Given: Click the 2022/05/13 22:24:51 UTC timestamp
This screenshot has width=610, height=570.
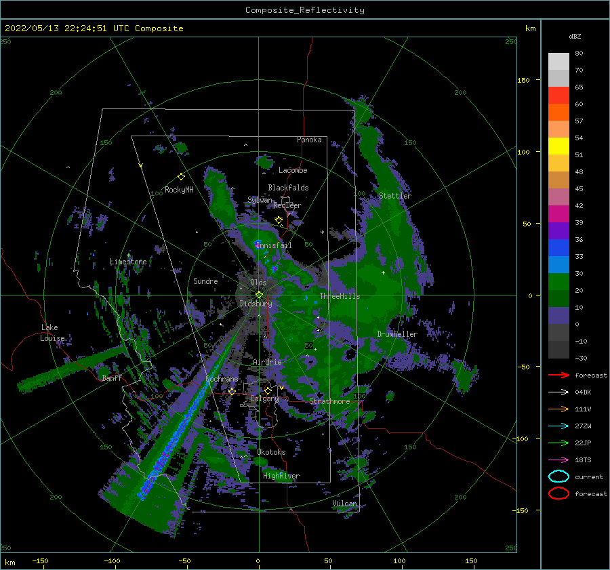Looking at the screenshot, I should coord(59,28).
